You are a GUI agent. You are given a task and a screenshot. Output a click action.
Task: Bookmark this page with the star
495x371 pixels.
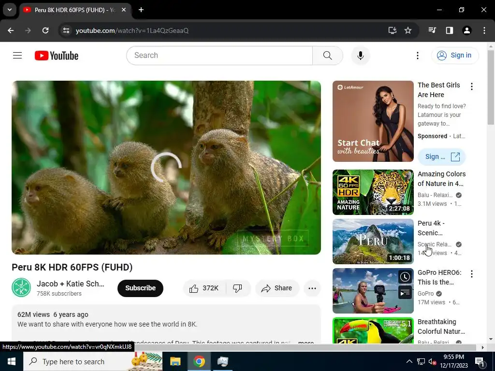(408, 30)
